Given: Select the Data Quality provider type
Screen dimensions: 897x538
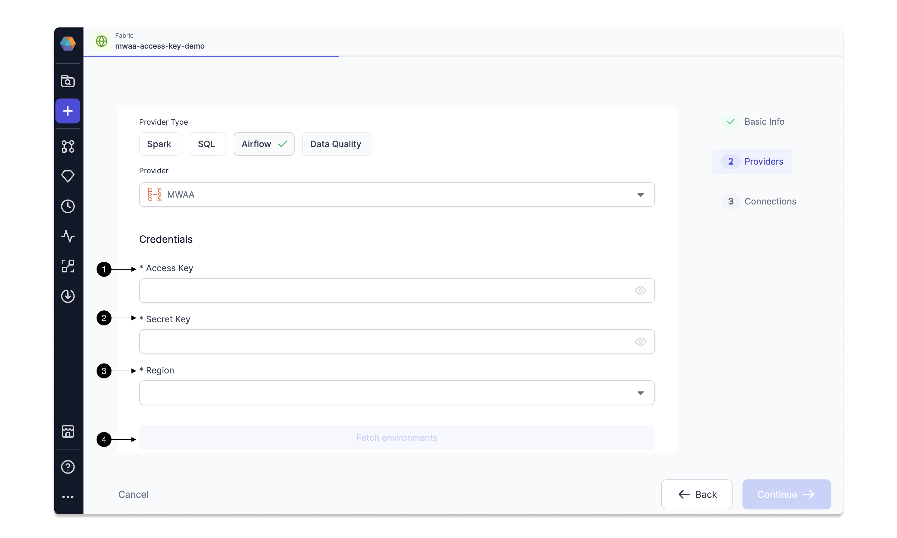Looking at the screenshot, I should coord(336,144).
